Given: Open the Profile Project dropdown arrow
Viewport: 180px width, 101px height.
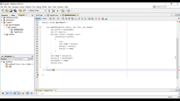Looking at the screenshot, I should (71, 11).
